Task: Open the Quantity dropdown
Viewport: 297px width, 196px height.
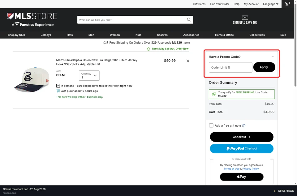Action: coord(89,75)
